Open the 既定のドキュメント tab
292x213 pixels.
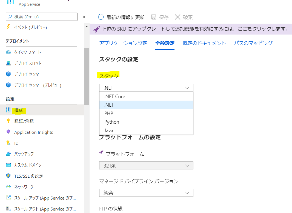pyautogui.click(x=204, y=43)
